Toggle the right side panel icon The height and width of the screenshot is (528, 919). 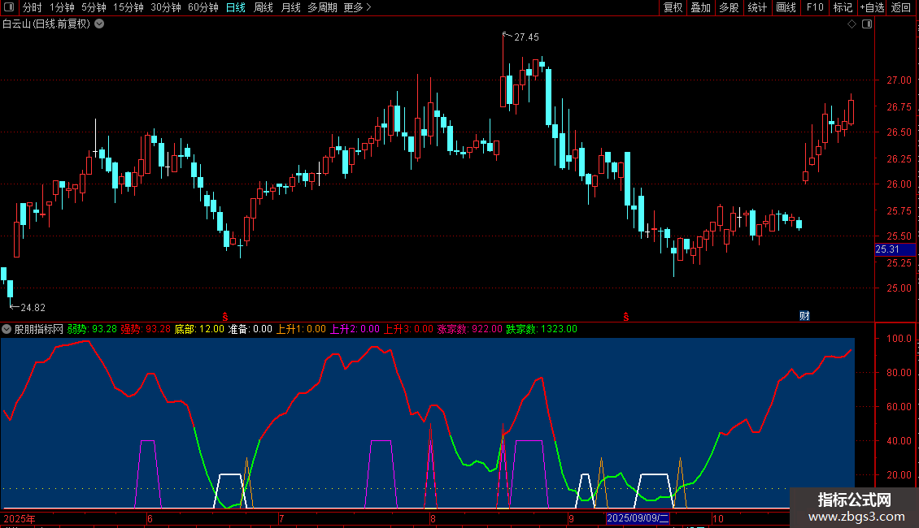[867, 24]
